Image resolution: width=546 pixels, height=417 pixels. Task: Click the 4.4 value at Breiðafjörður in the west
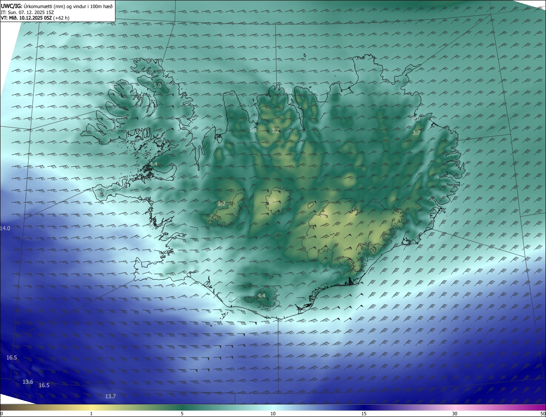154,164
